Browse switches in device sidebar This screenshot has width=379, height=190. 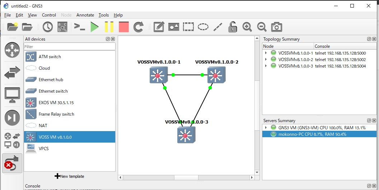point(12,73)
